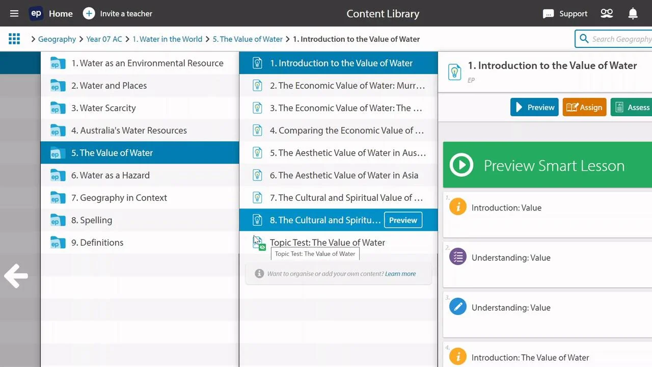This screenshot has height=367, width=652.
Task: Click the Support label in header
Action: tap(573, 14)
